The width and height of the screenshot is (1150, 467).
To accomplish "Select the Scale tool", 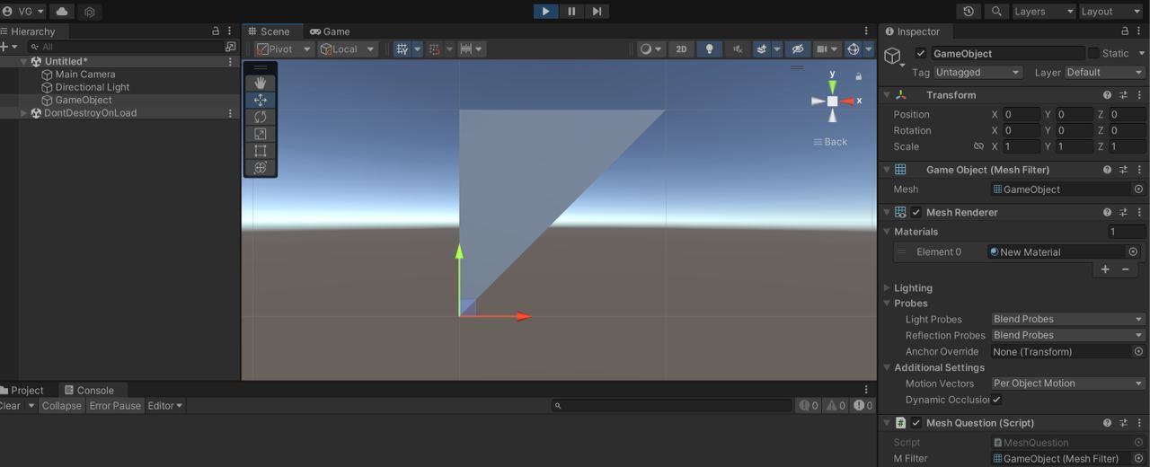I will coord(261,134).
